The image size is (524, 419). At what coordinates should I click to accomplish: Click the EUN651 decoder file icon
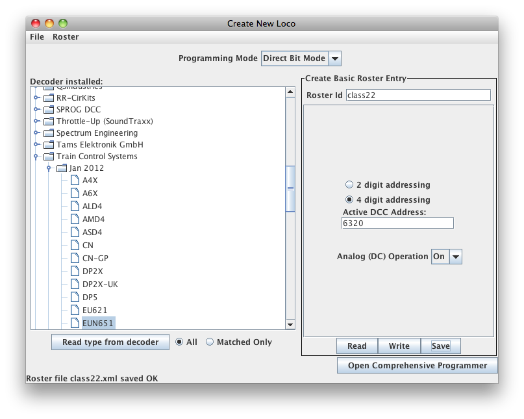coord(75,323)
